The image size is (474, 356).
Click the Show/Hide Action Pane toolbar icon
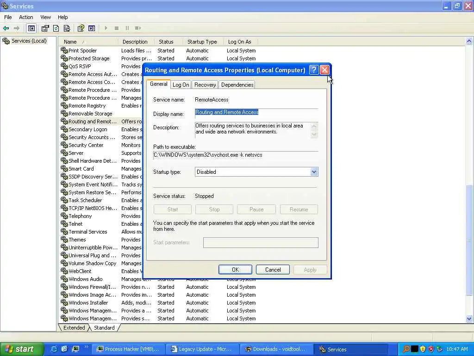click(x=92, y=28)
